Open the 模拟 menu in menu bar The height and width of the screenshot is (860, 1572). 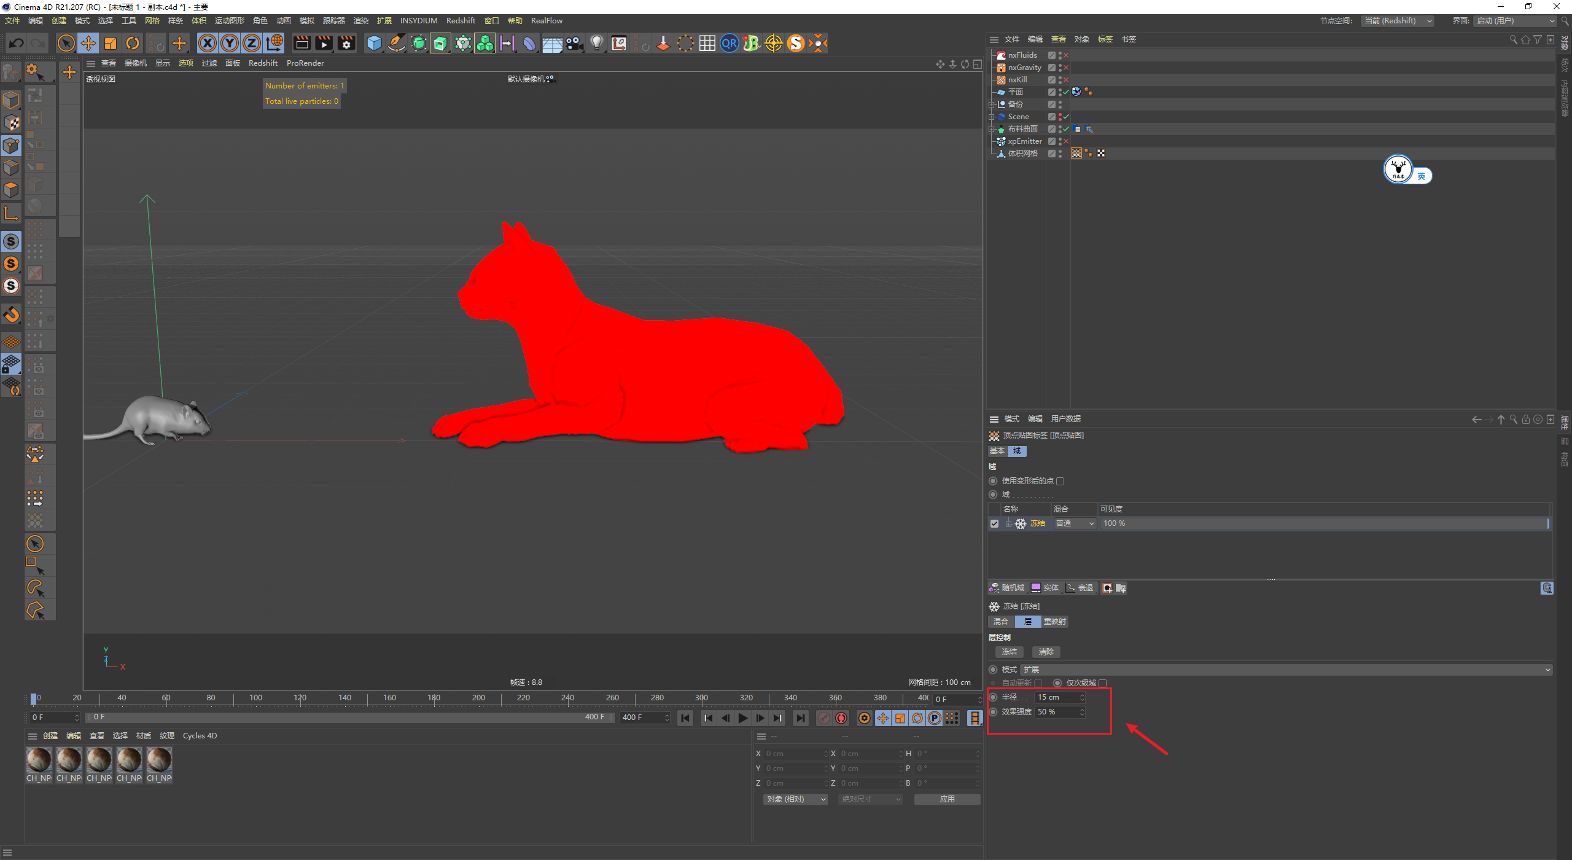click(306, 21)
